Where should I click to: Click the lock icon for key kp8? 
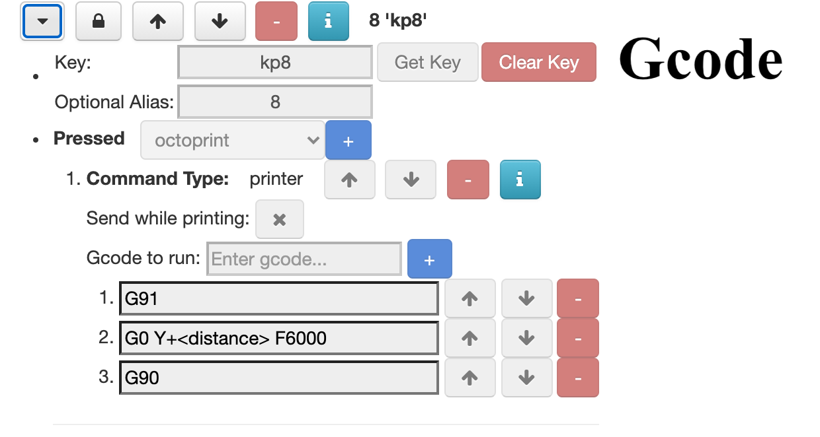99,21
